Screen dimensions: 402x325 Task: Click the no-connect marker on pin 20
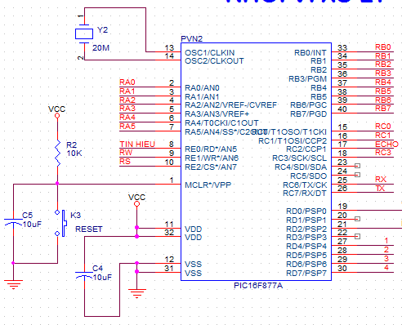[x=358, y=219]
